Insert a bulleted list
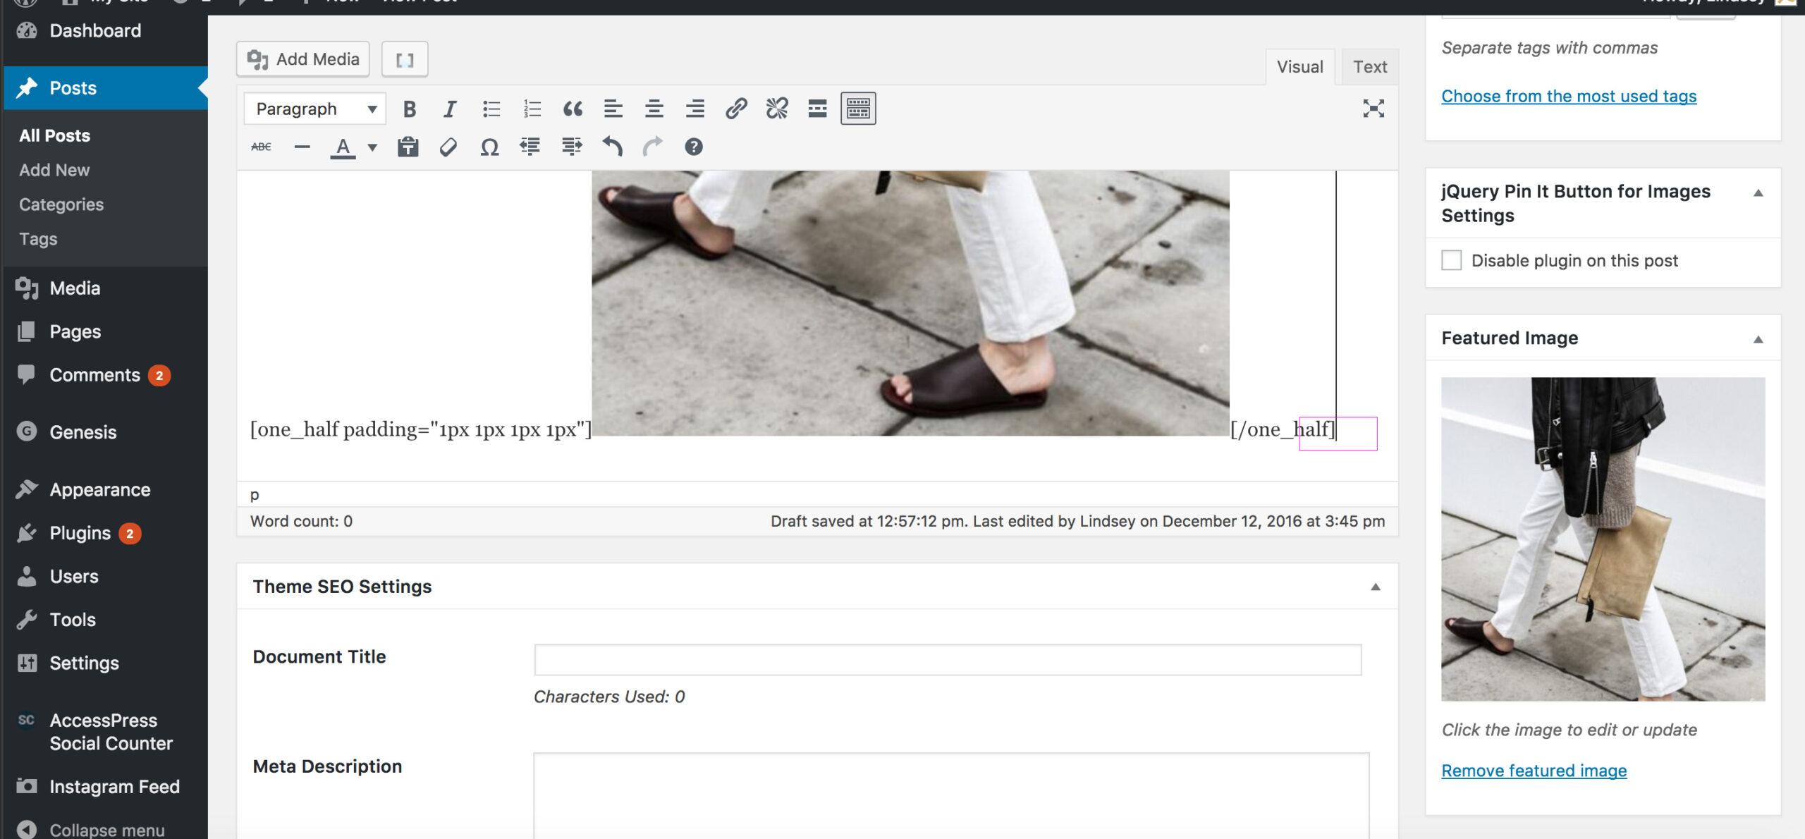This screenshot has width=1805, height=839. click(x=491, y=109)
